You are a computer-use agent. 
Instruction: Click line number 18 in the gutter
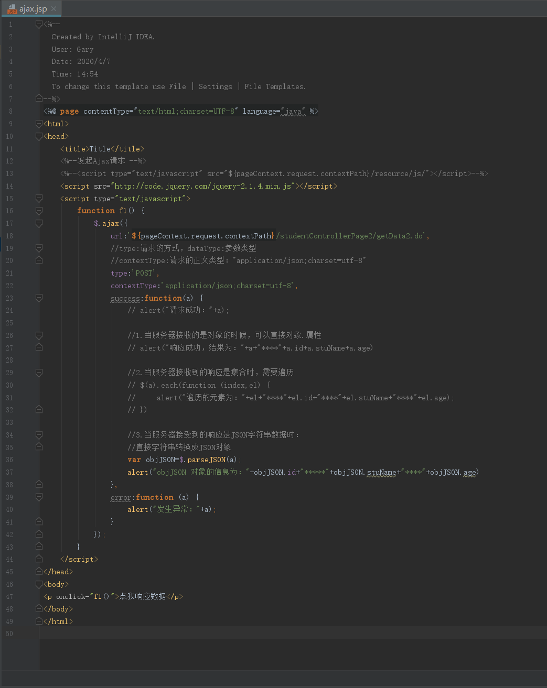coord(9,236)
